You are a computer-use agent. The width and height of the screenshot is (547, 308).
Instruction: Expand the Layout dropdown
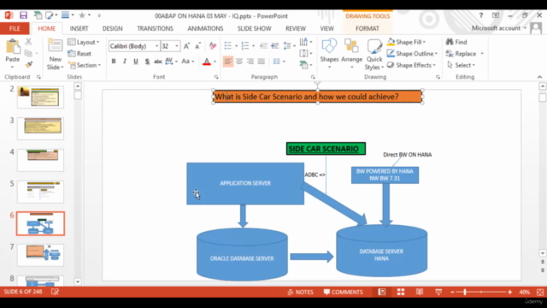click(x=84, y=42)
